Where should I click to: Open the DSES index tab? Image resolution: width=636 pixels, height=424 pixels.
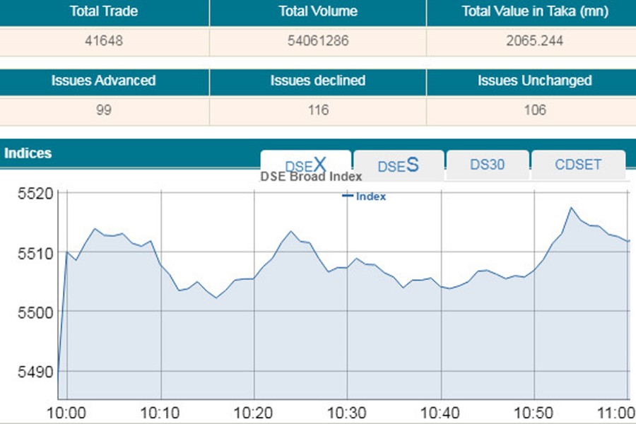click(398, 165)
